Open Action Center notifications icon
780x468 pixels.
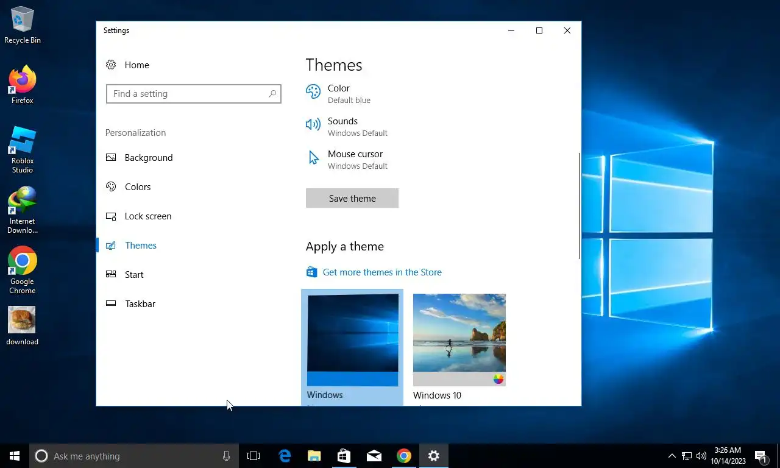click(761, 456)
